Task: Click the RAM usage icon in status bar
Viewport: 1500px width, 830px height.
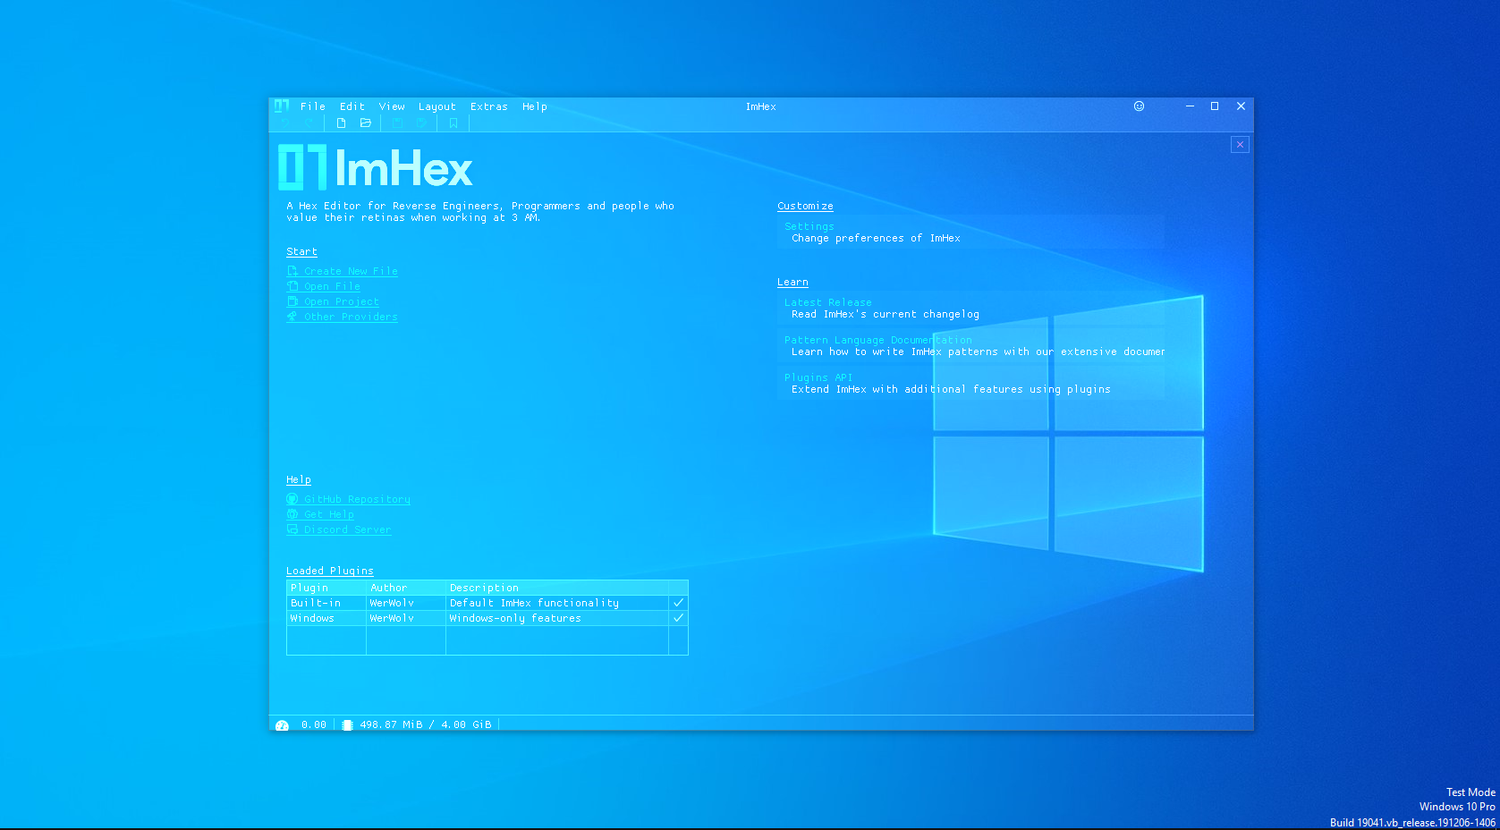Action: pos(347,724)
